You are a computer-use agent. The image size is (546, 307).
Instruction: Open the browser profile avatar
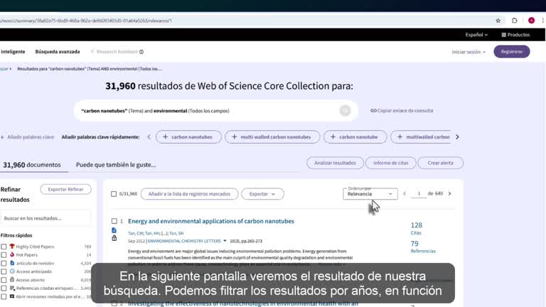(x=531, y=21)
